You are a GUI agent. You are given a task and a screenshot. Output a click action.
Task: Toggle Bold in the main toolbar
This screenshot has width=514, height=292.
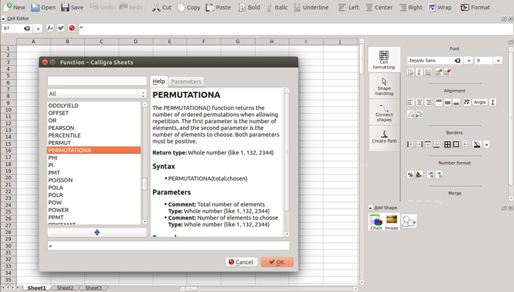249,8
